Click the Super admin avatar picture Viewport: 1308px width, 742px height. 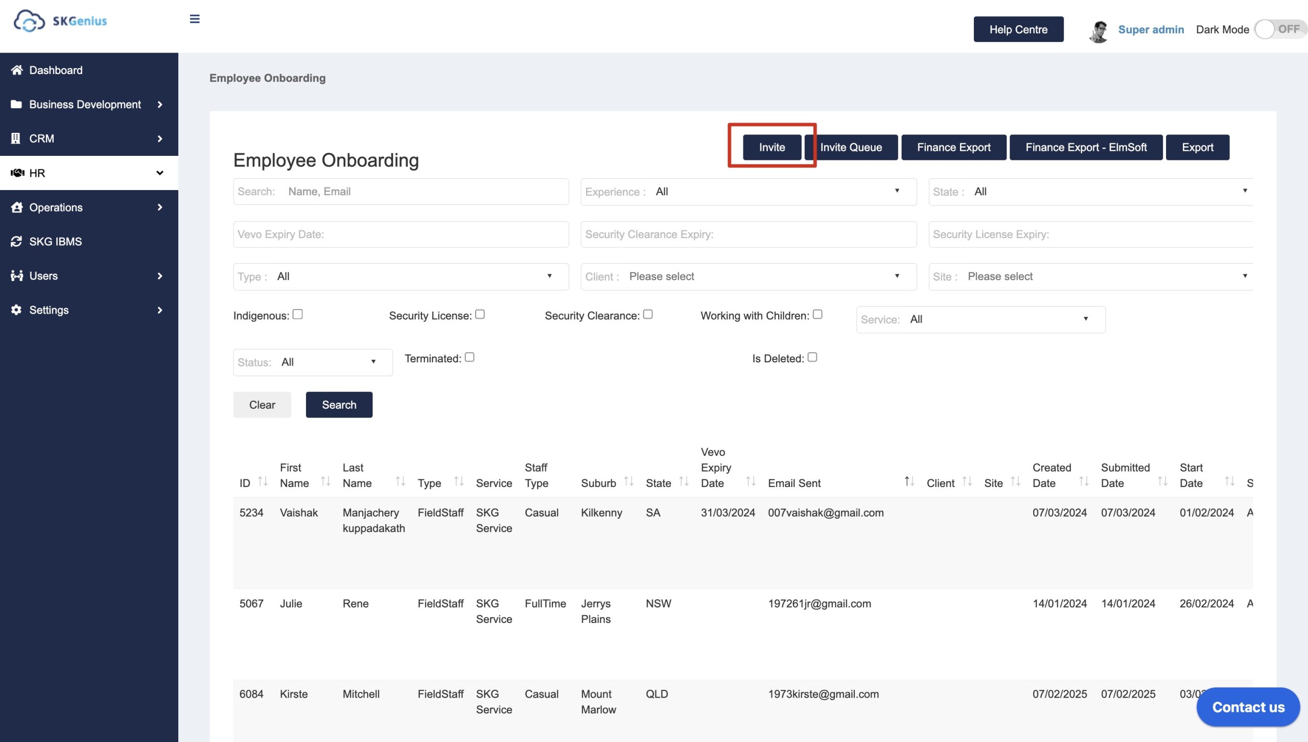pyautogui.click(x=1099, y=31)
